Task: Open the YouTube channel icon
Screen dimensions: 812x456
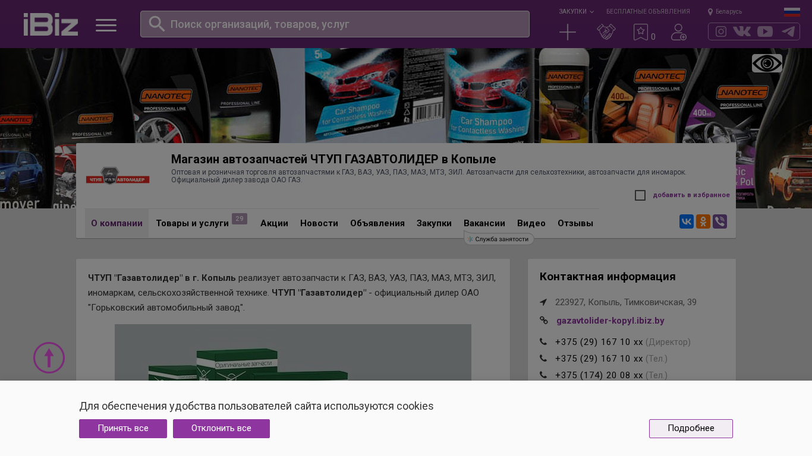Action: coord(765,31)
